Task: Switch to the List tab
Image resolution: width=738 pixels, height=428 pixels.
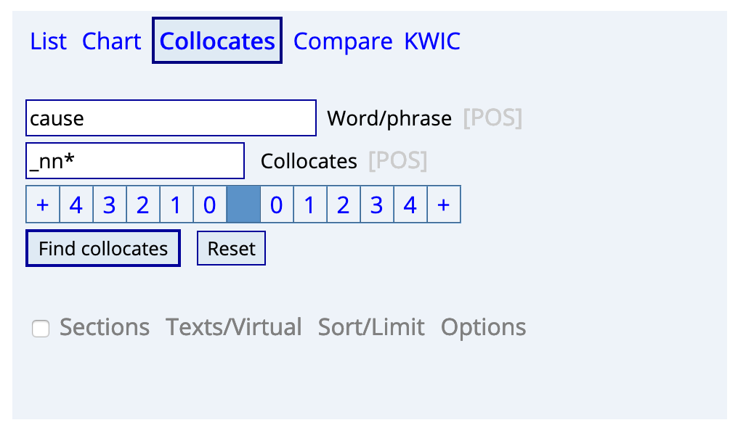Action: [x=48, y=41]
